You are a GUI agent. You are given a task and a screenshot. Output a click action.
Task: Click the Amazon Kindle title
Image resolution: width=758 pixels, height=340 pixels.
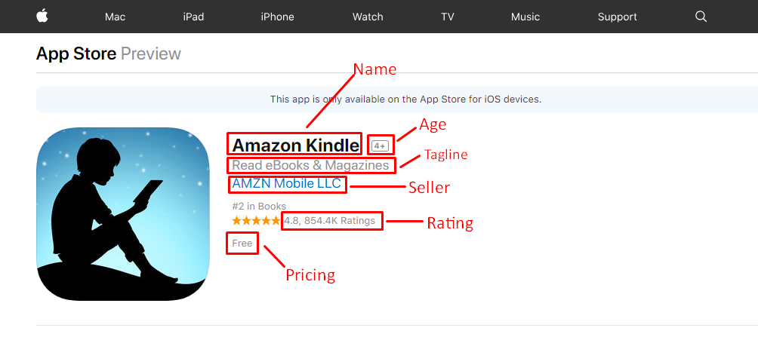pos(296,145)
